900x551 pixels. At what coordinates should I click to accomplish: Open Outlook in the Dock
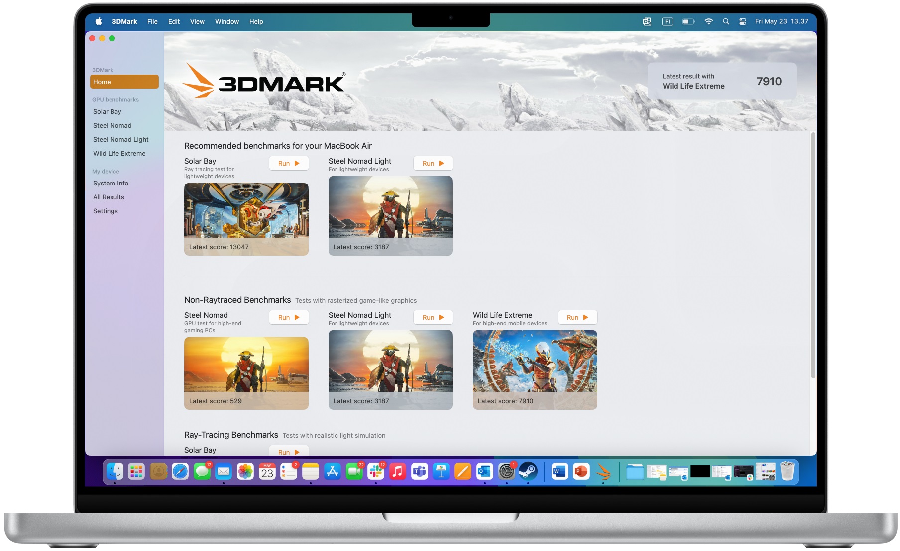click(x=485, y=471)
